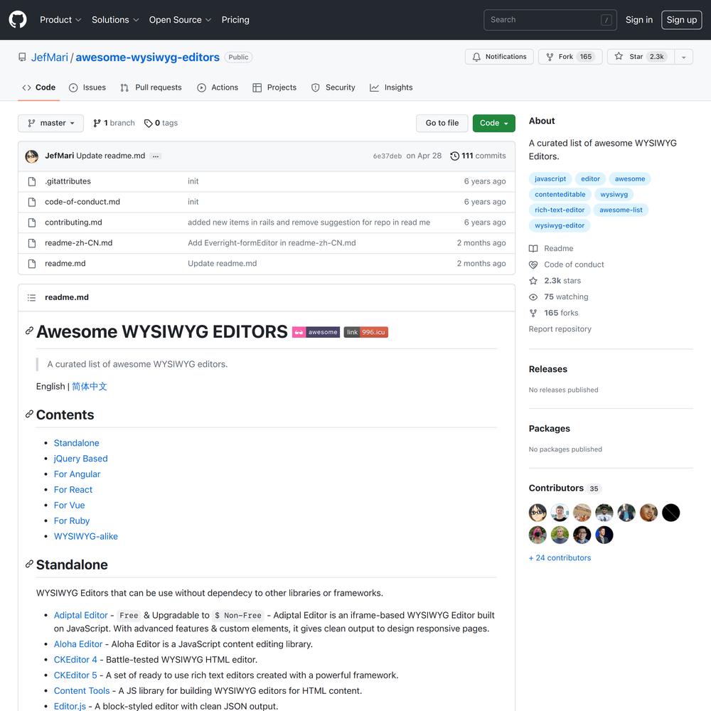Click the Go to file button
The height and width of the screenshot is (711, 711).
(442, 123)
